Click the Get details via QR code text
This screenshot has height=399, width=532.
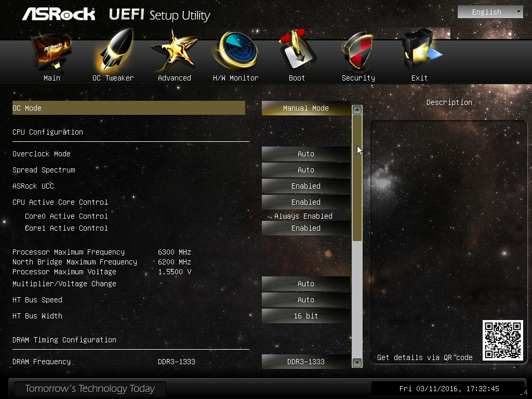[x=425, y=357]
